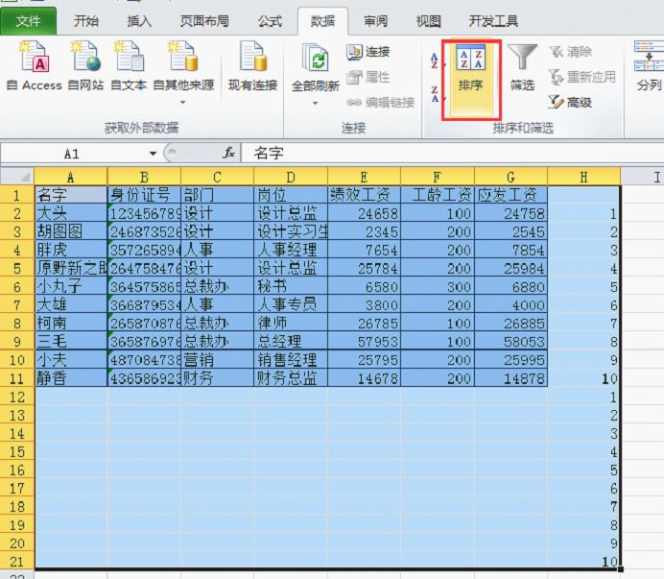Click the select-all corner button
Image resolution: width=664 pixels, height=579 pixels.
pyautogui.click(x=17, y=177)
